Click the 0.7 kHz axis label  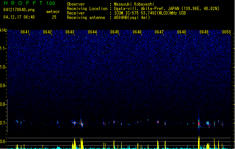[x=3, y=123]
